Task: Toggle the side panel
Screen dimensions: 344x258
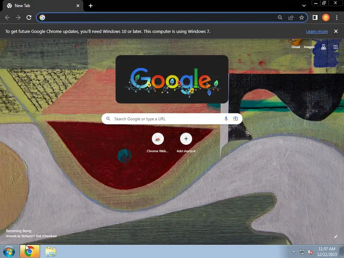Action: 315,17
